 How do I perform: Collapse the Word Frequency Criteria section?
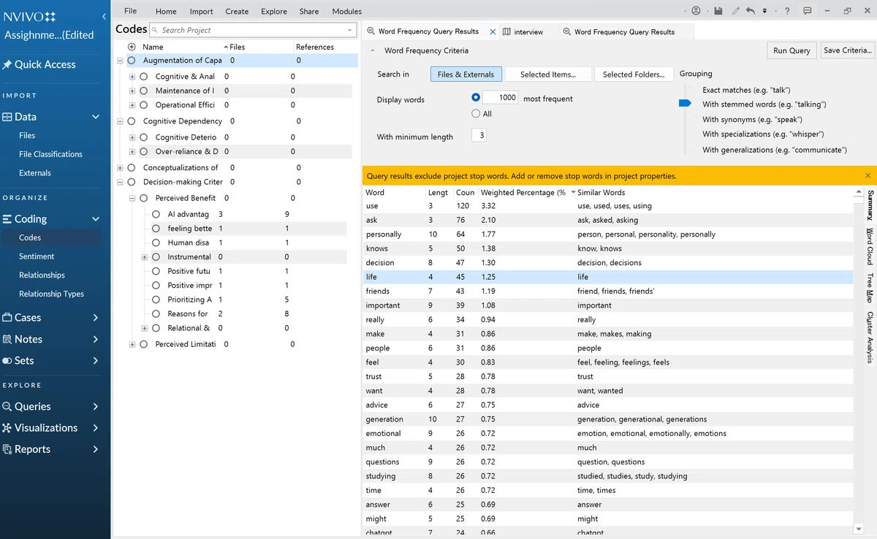pos(373,51)
